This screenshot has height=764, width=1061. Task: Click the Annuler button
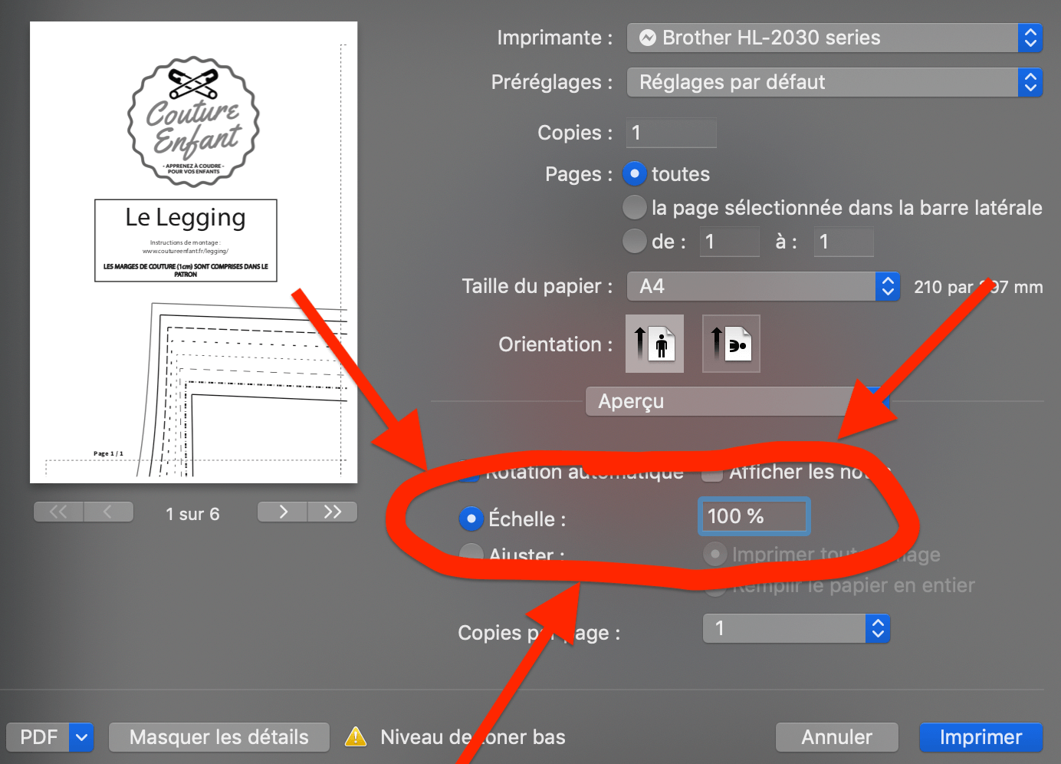click(836, 737)
